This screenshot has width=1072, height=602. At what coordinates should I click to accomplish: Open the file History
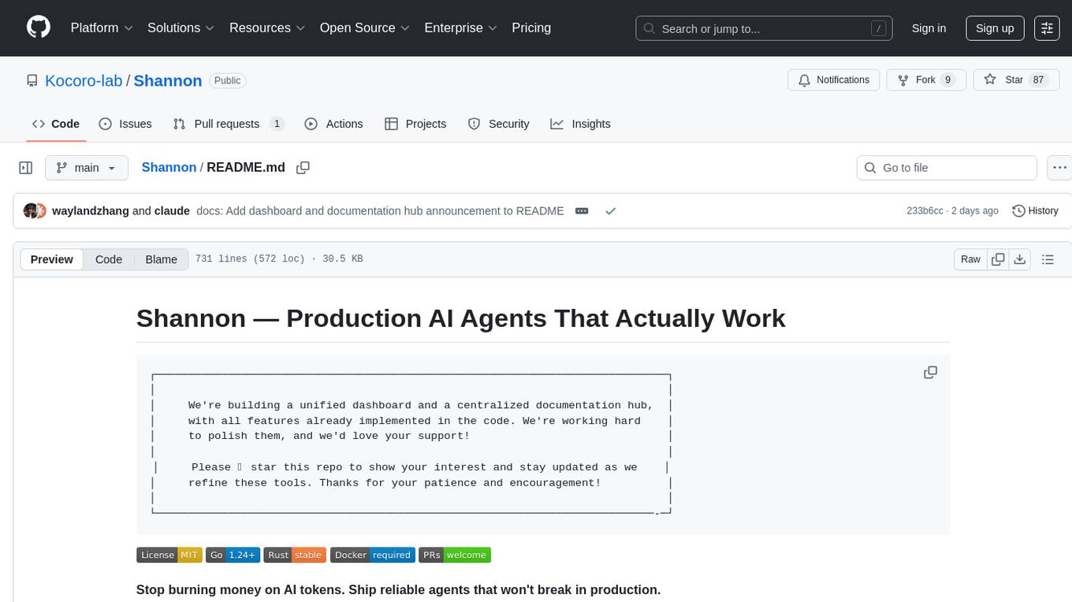tap(1035, 210)
